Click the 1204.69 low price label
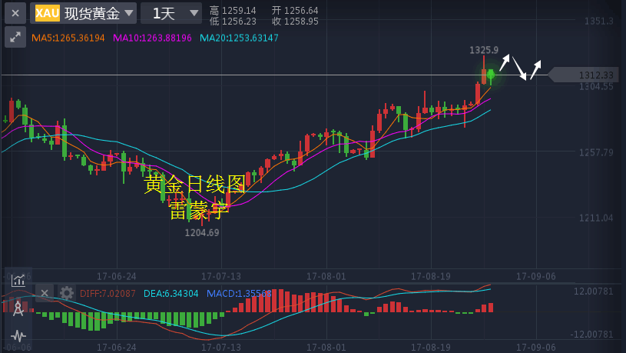This screenshot has width=626, height=353. point(201,232)
